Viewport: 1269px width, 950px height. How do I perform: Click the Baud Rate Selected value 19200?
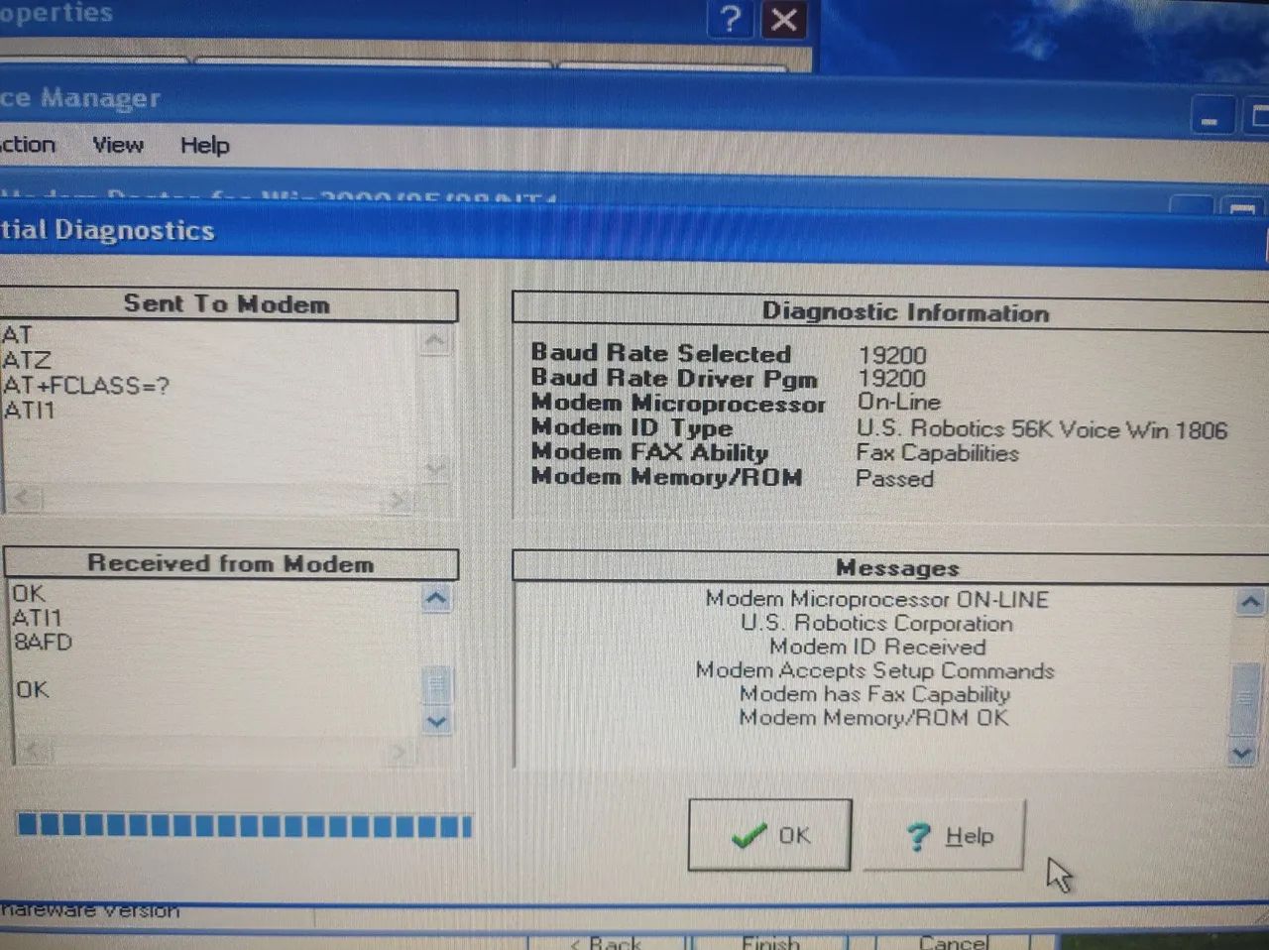892,355
